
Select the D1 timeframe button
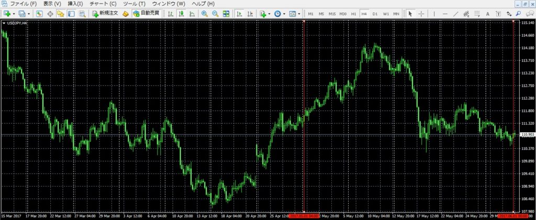pos(375,14)
